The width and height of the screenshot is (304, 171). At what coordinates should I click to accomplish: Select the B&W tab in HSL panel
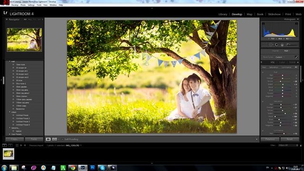[x=292, y=62]
